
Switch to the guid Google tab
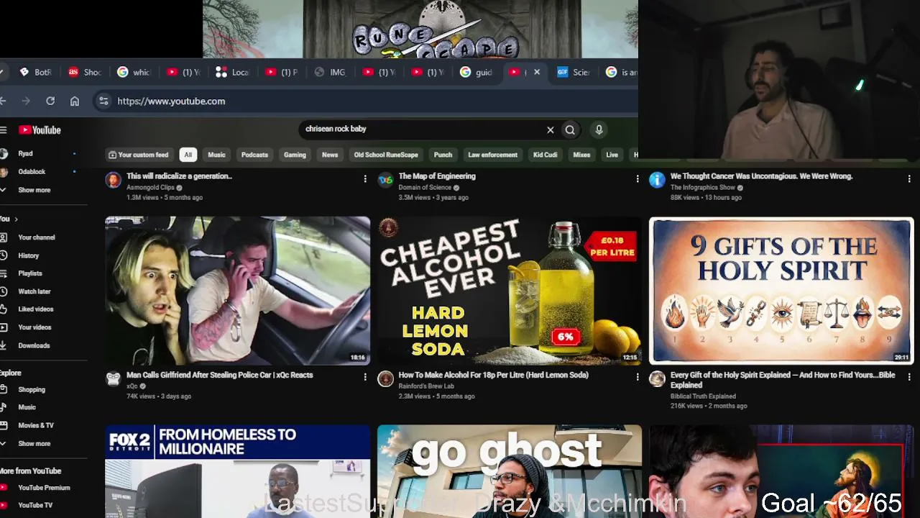click(x=477, y=72)
